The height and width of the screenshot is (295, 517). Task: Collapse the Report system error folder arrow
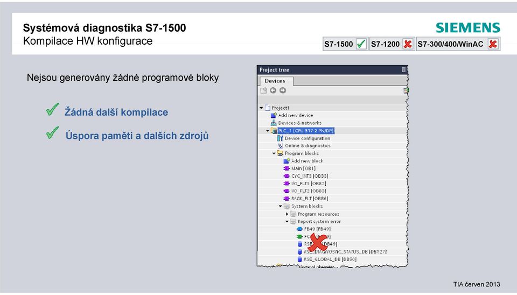(287, 221)
